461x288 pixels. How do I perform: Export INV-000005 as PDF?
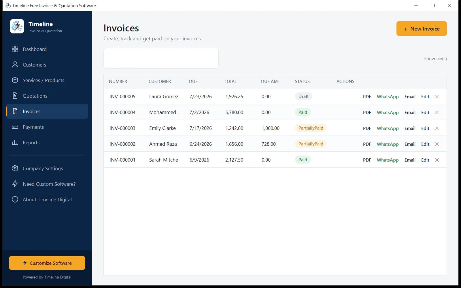point(367,96)
